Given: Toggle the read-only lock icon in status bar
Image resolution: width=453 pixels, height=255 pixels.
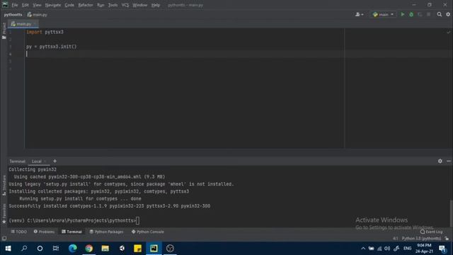Looking at the screenshot, I should (447, 239).
